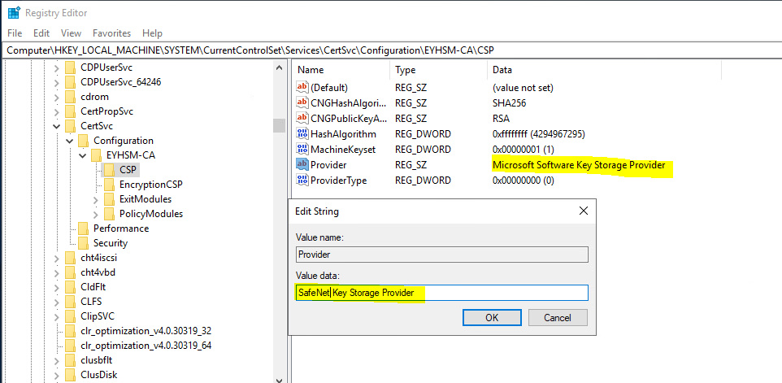The height and width of the screenshot is (383, 782).
Task: Select the PolicyModules folder icon
Action: click(110, 214)
